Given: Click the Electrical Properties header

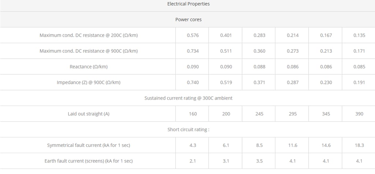Looking at the screenshot, I should click(189, 4).
